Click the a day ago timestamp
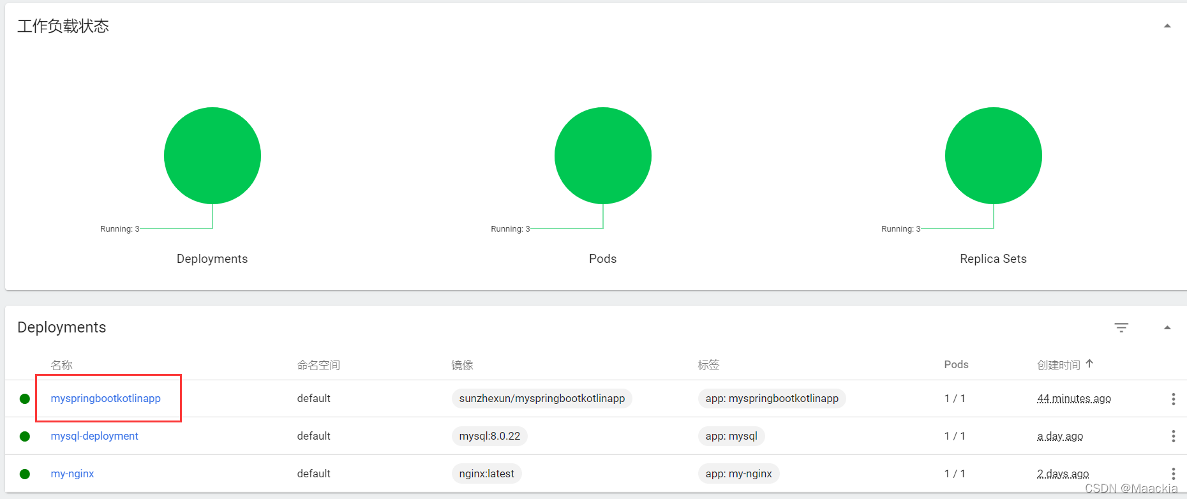The image size is (1187, 499). pos(1060,436)
